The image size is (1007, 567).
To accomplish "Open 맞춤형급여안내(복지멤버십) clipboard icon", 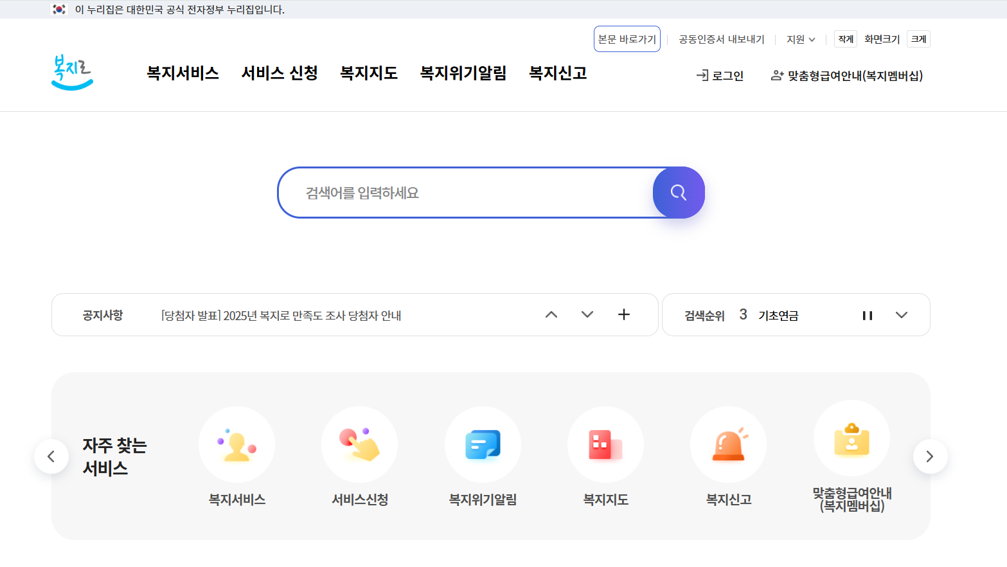I will point(851,438).
